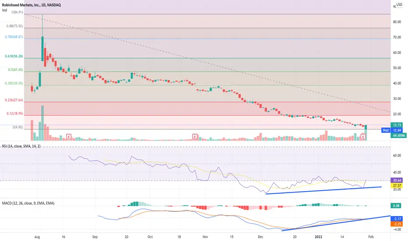Screen dimensions: 408x241
Task: Select the blue trendline under the RSI line
Action: pos(324,190)
